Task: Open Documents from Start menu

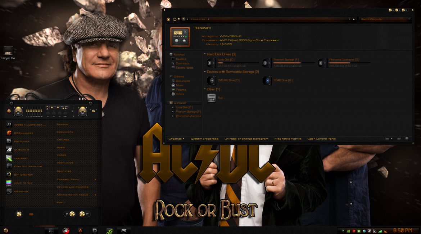Action: (65, 132)
